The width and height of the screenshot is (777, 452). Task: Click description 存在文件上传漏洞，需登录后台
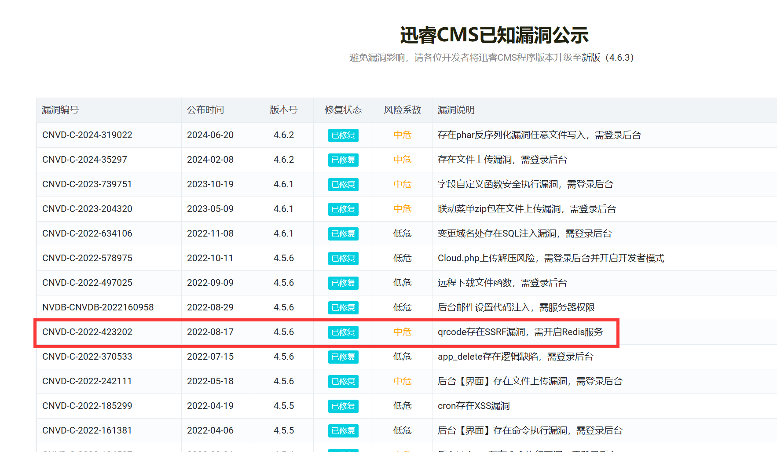(x=502, y=160)
